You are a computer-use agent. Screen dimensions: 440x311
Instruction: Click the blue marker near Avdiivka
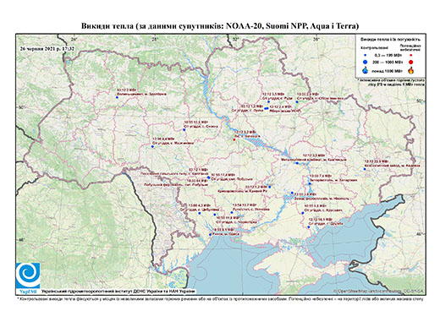point(365,169)
